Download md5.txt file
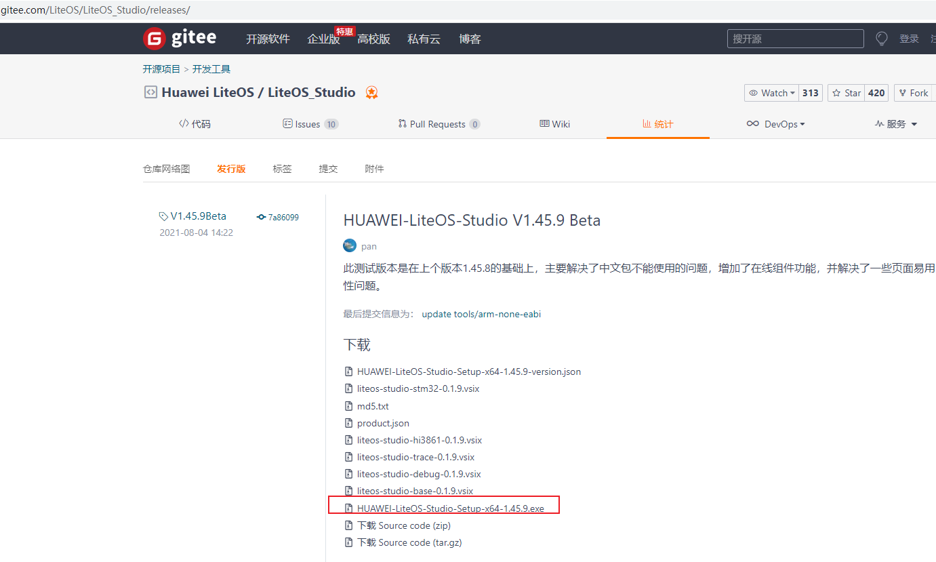The image size is (936, 562). [373, 406]
